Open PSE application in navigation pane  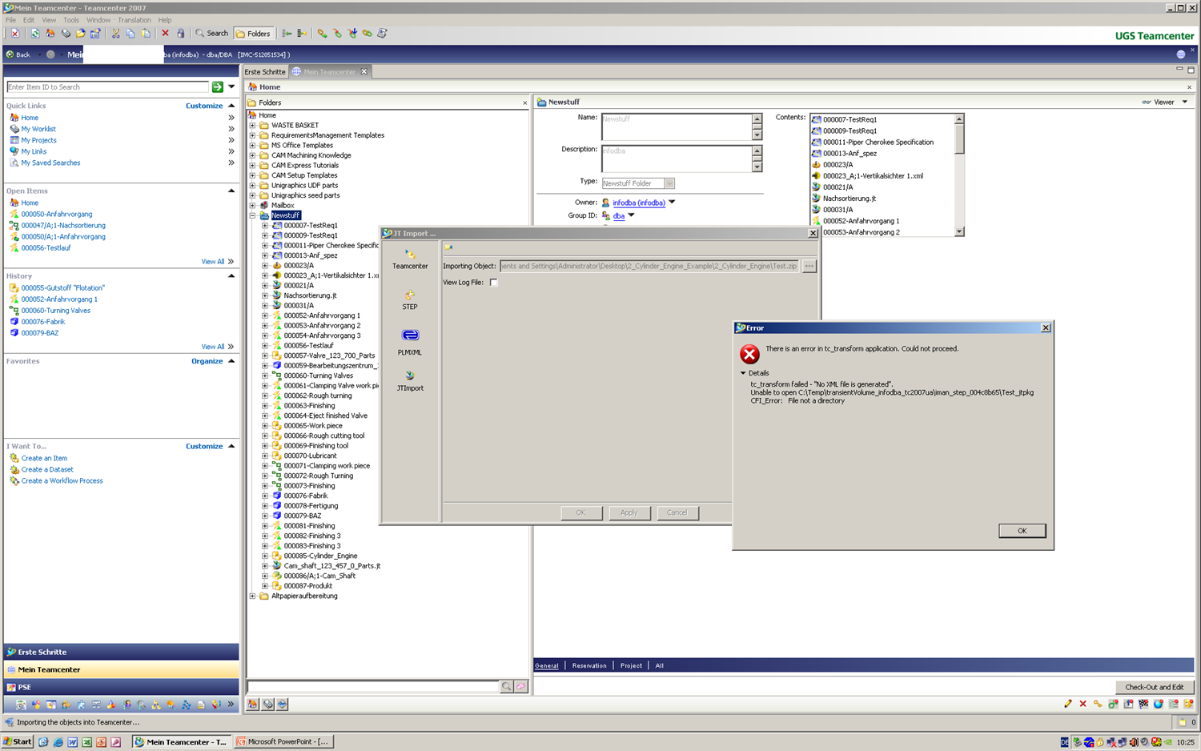pyautogui.click(x=121, y=687)
